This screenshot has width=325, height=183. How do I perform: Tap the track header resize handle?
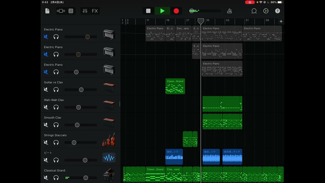[x=120, y=104]
